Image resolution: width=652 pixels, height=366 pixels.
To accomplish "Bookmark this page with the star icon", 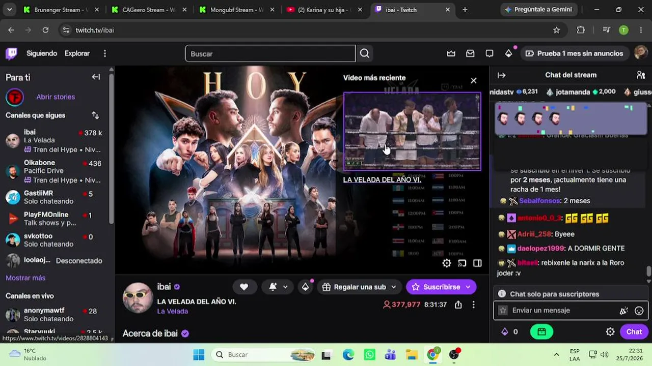I will pos(557,30).
